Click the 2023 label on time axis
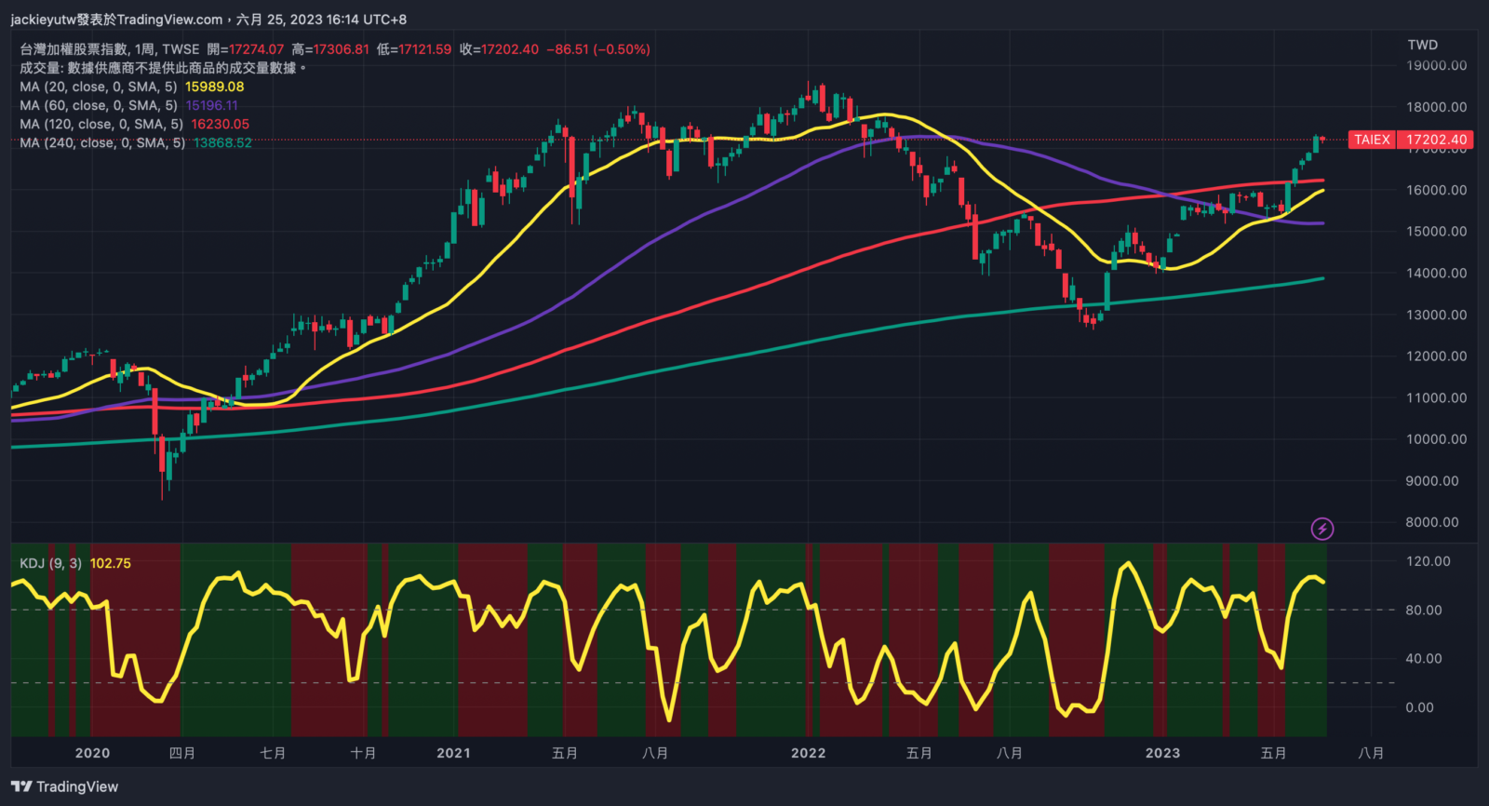 (1162, 753)
